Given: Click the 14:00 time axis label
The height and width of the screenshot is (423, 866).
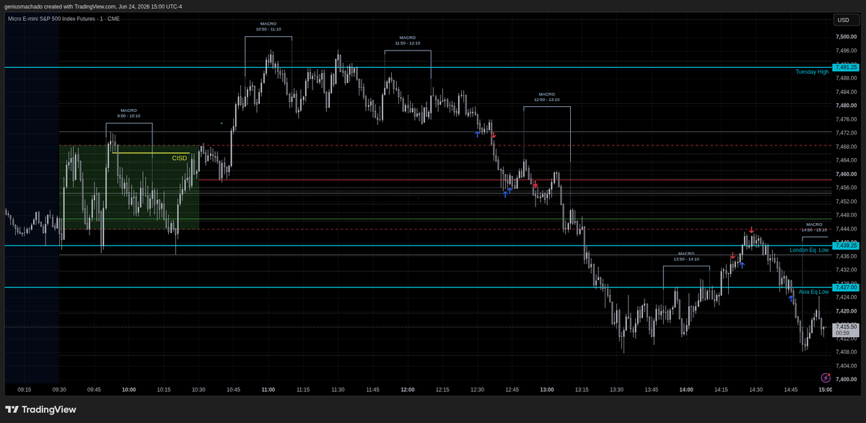Looking at the screenshot, I should 686,390.
